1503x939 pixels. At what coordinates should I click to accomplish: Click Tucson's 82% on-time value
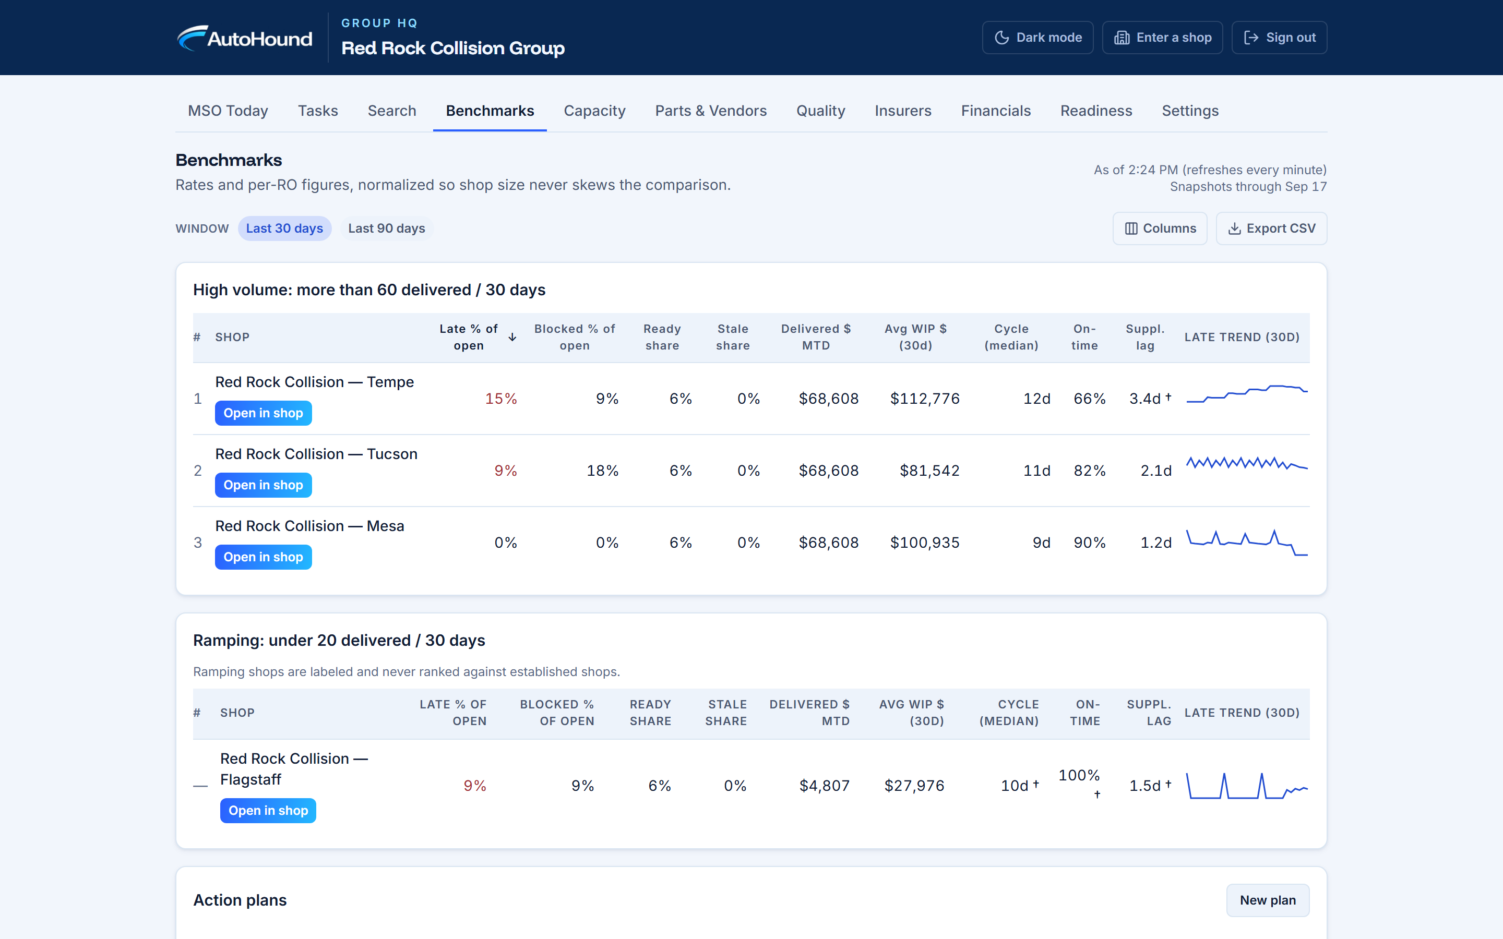click(x=1089, y=471)
